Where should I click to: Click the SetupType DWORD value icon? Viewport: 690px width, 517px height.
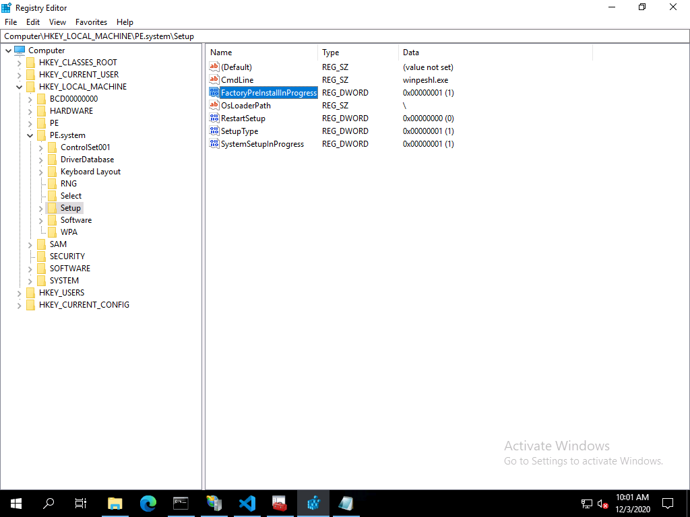214,131
